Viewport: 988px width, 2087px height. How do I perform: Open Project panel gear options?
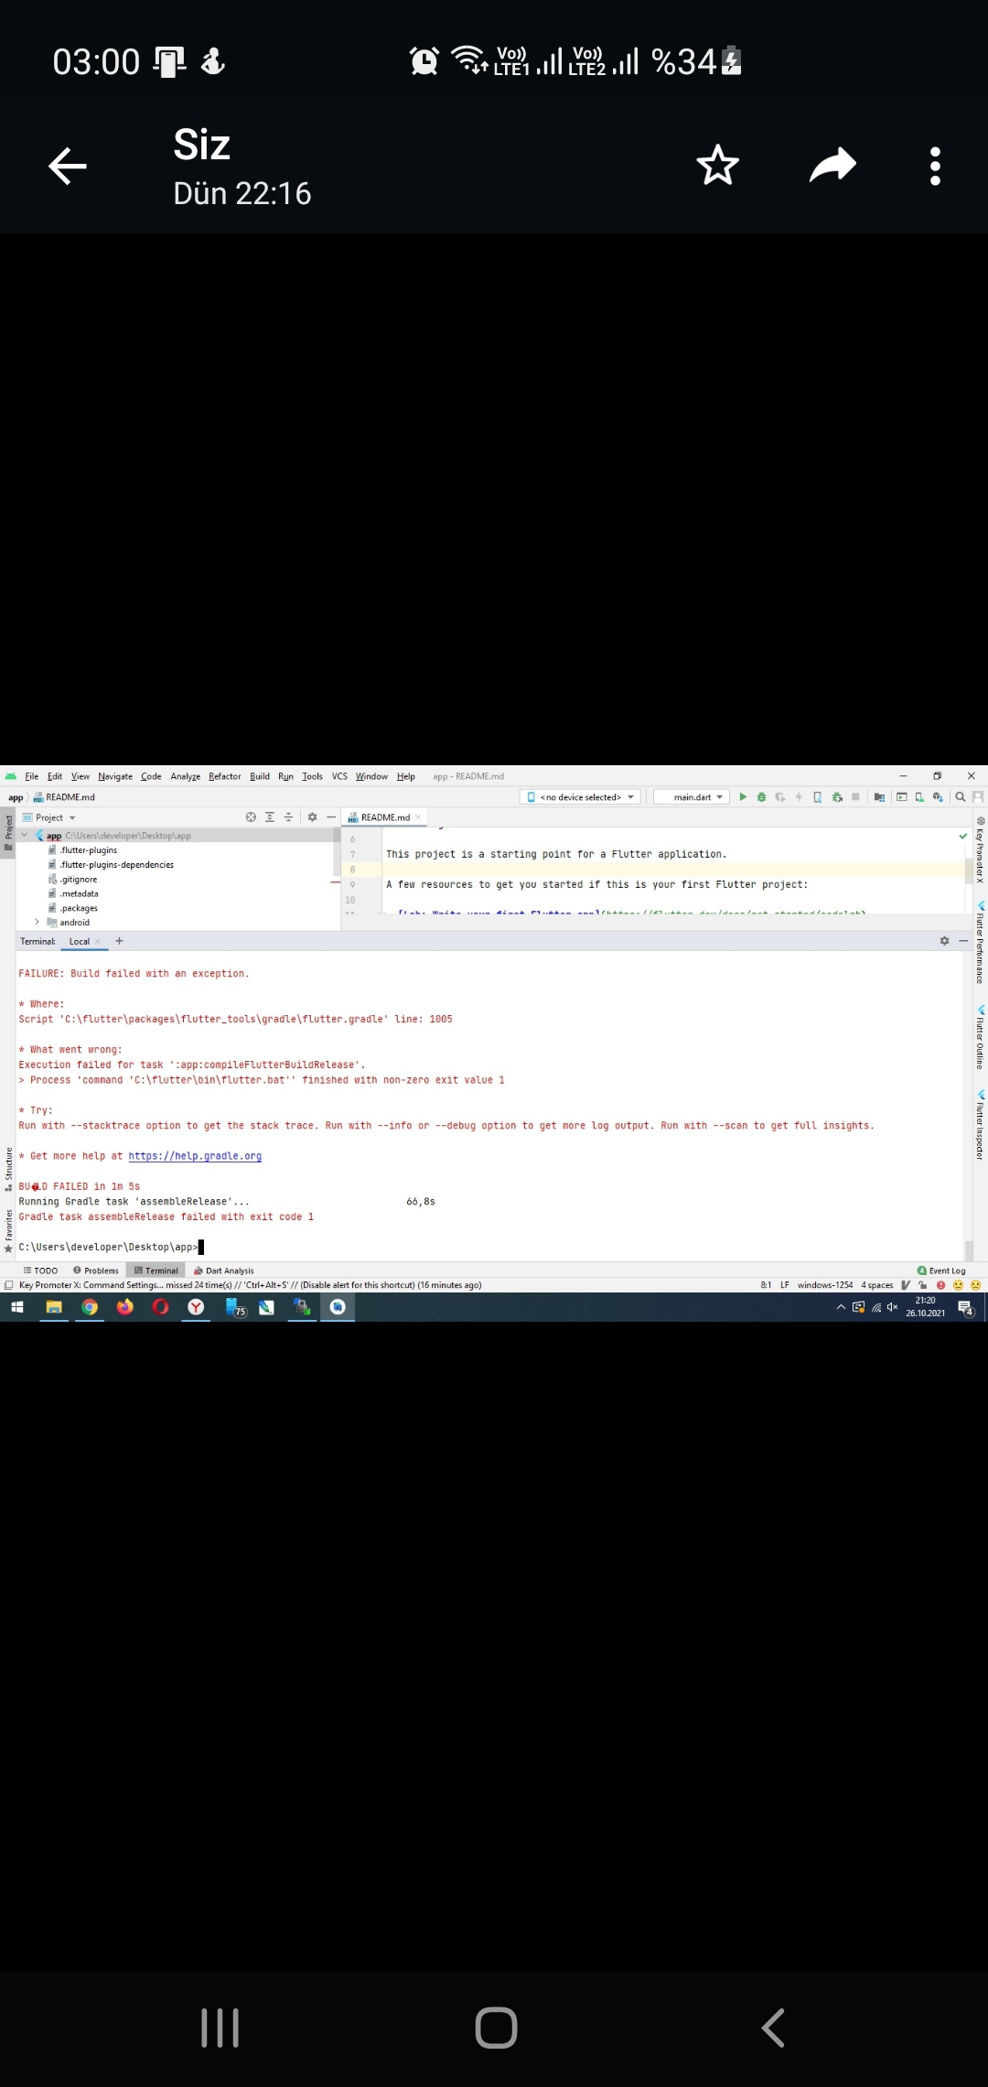[x=312, y=817]
